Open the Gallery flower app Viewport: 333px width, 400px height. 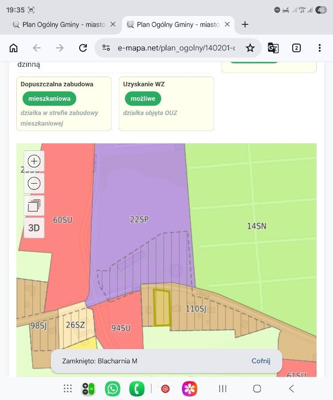pyautogui.click(x=190, y=389)
